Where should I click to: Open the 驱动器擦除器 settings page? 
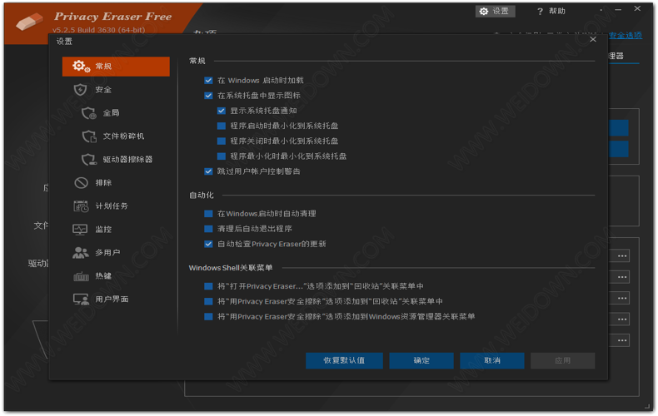click(x=116, y=160)
